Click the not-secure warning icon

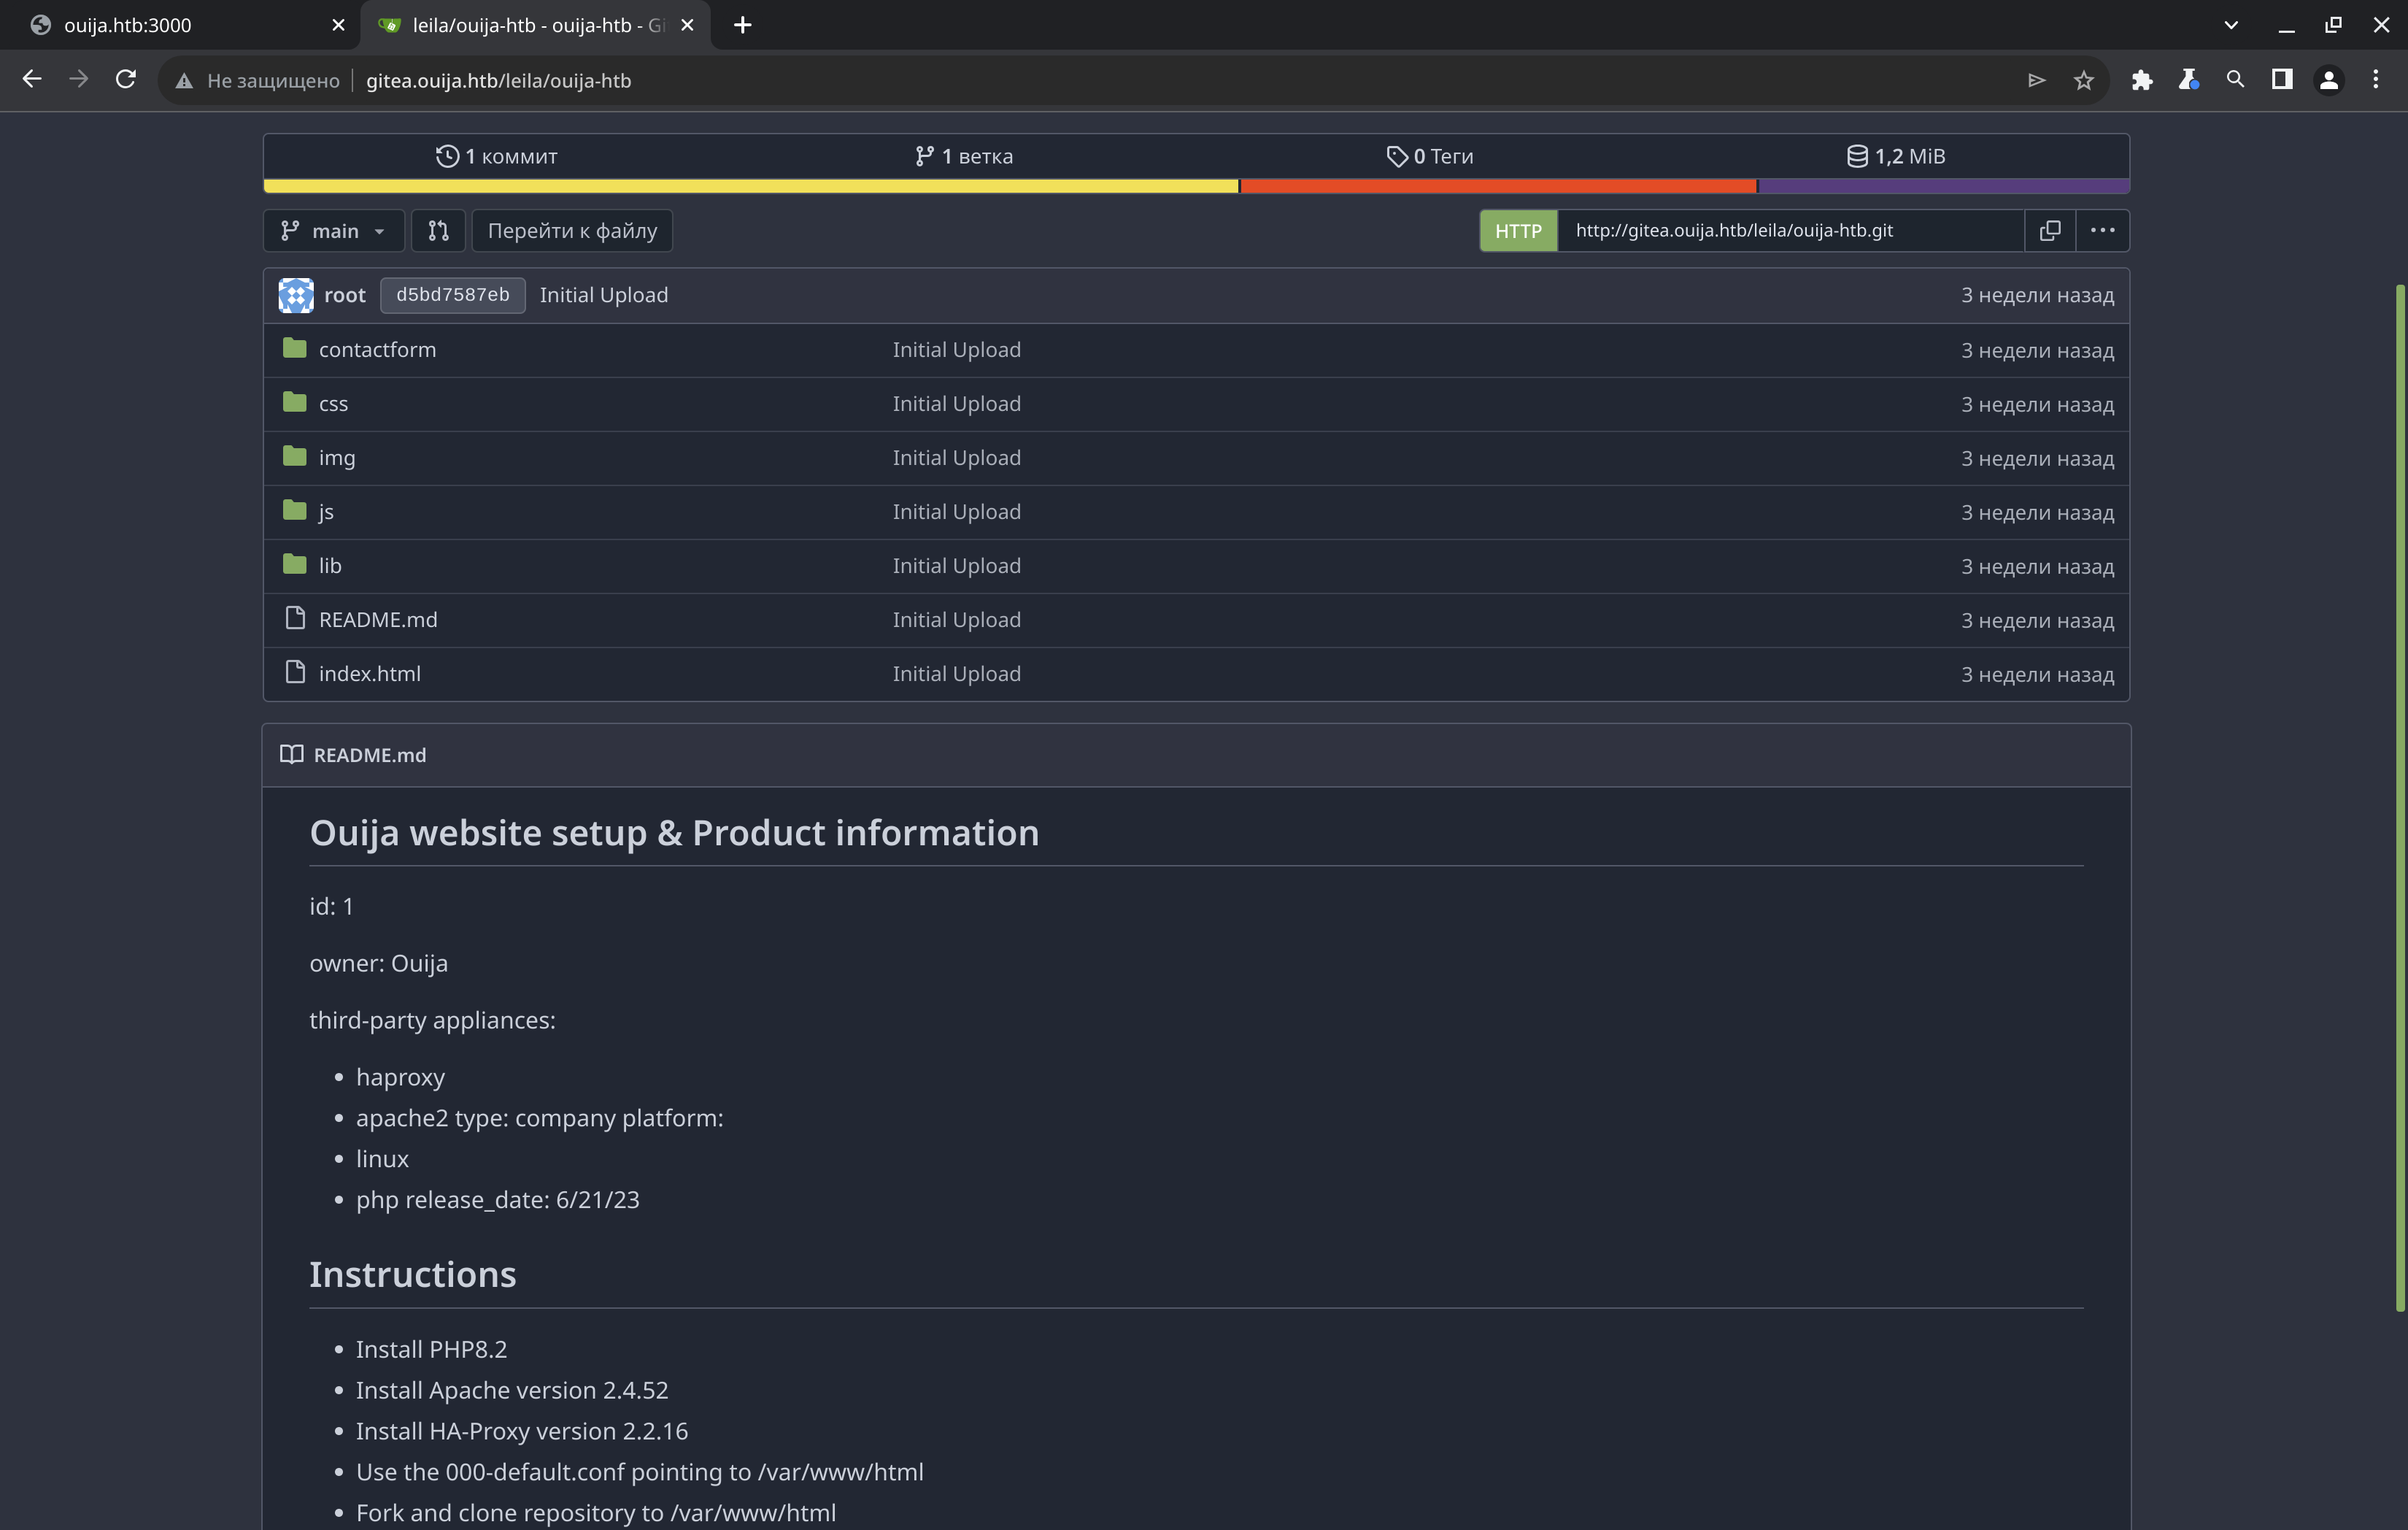click(x=184, y=81)
